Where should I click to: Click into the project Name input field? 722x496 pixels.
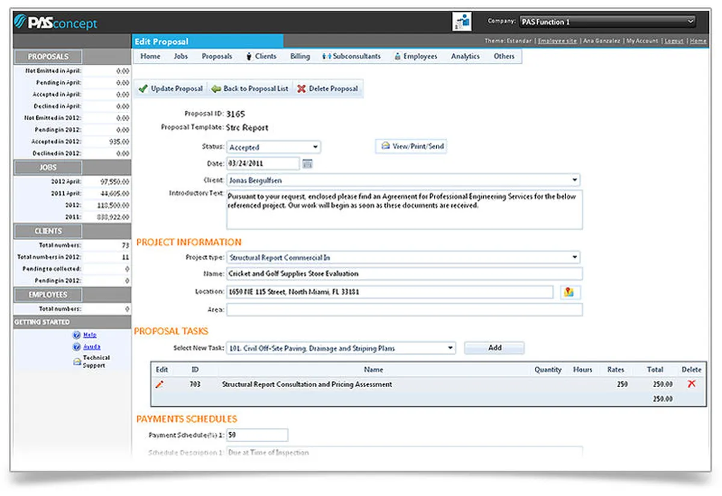(x=404, y=274)
